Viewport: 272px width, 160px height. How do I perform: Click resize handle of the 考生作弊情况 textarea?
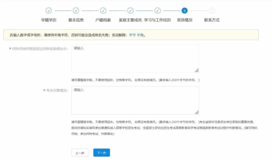click(197, 112)
